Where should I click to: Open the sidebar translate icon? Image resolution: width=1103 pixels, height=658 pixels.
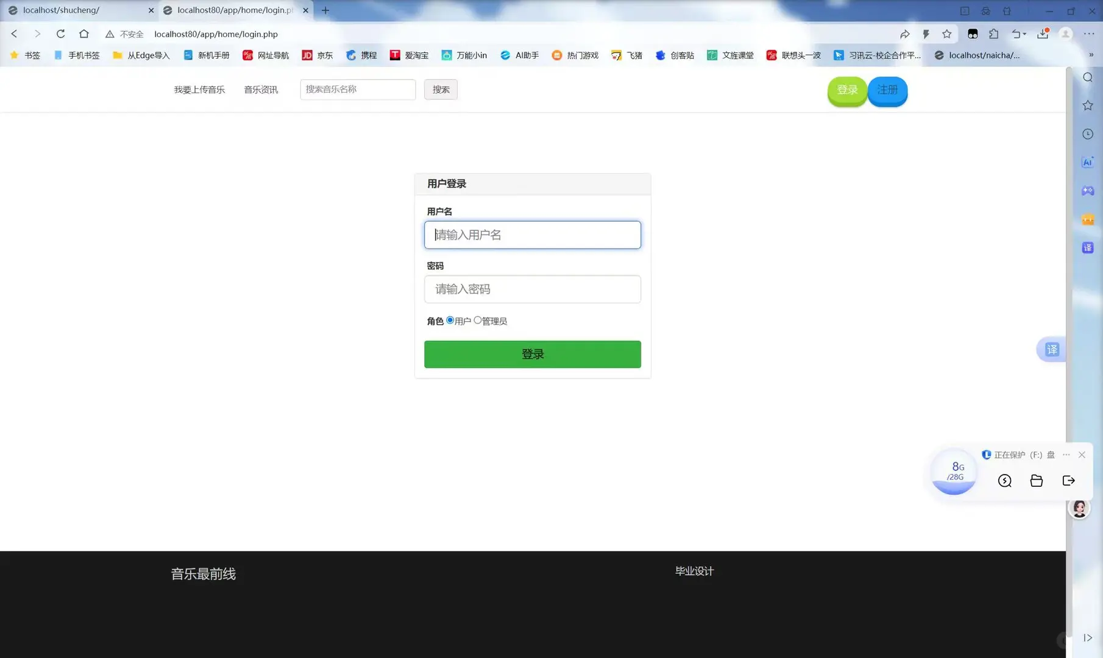pyautogui.click(x=1088, y=247)
